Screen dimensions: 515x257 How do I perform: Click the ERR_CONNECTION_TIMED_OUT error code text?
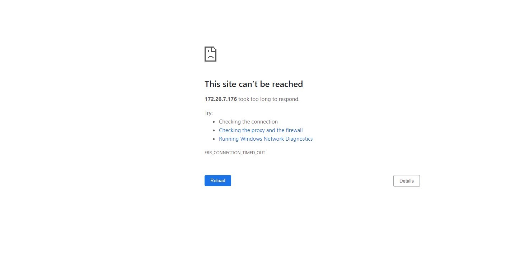click(235, 153)
